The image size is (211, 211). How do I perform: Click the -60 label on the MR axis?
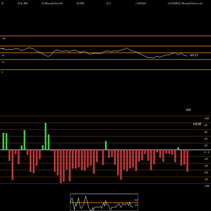[x=206, y=173]
